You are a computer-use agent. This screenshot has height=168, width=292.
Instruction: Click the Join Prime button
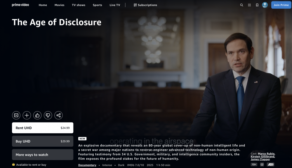tap(281, 5)
